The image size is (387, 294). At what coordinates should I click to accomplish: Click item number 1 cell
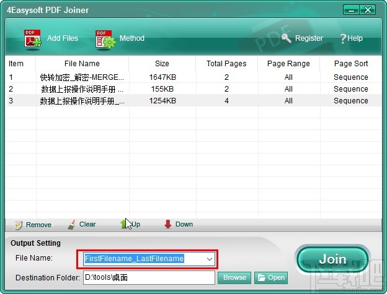tap(11, 77)
